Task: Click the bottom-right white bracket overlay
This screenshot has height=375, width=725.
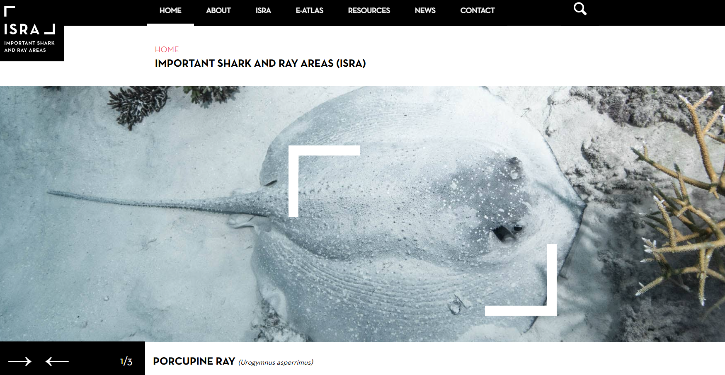Action: (x=521, y=280)
